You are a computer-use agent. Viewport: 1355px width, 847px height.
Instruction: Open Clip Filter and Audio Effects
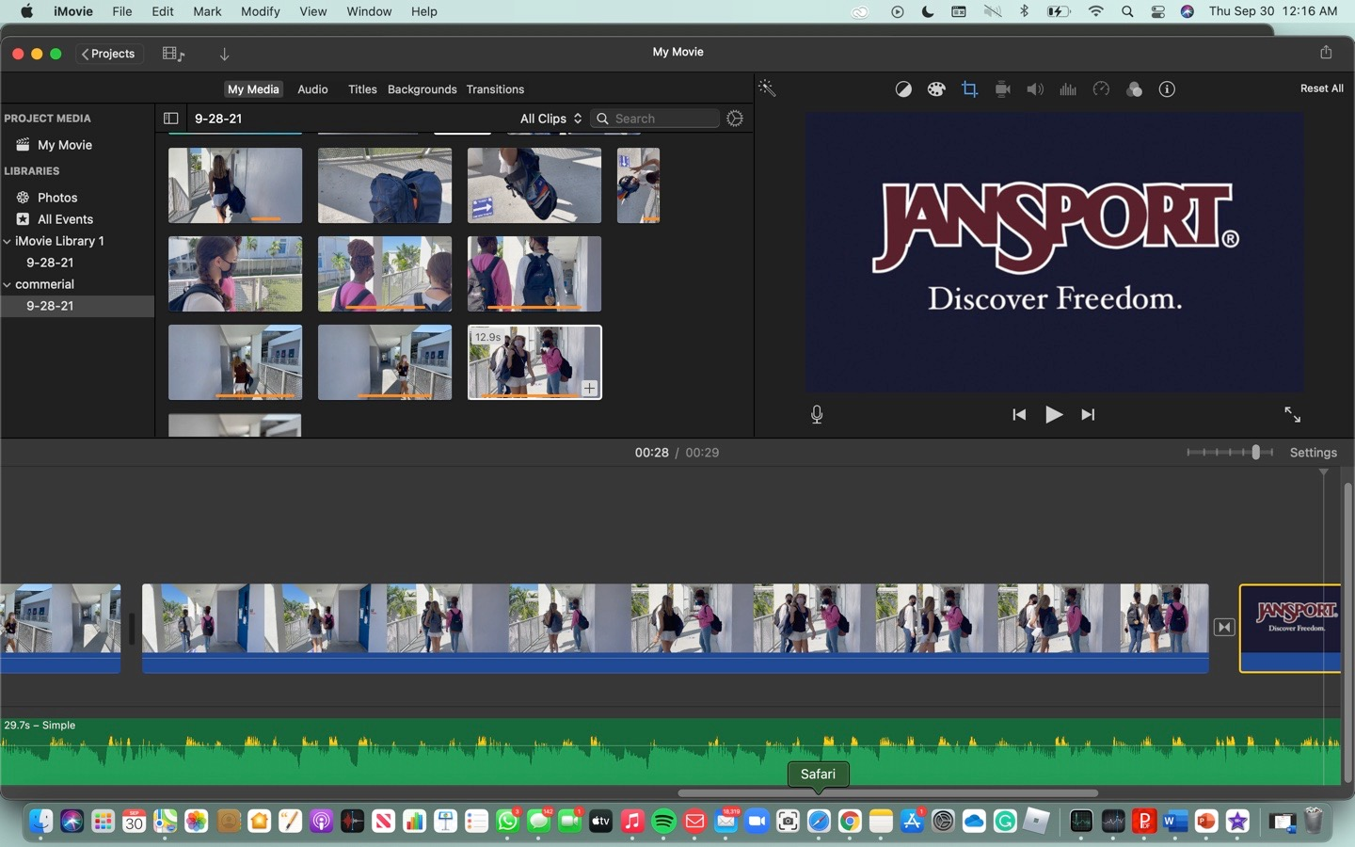click(1134, 89)
